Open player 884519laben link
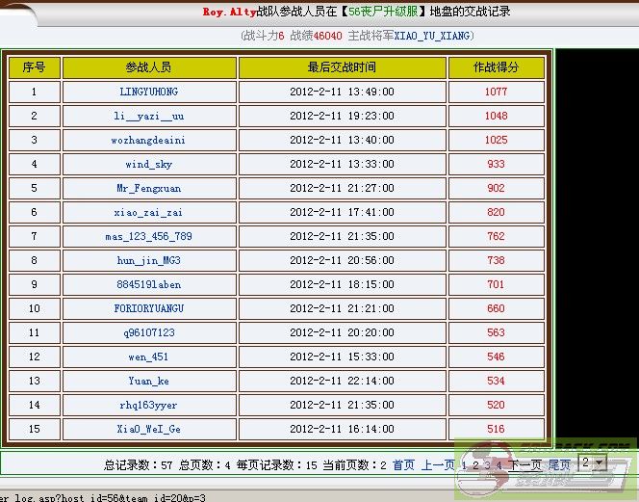The width and height of the screenshot is (639, 502). click(148, 285)
